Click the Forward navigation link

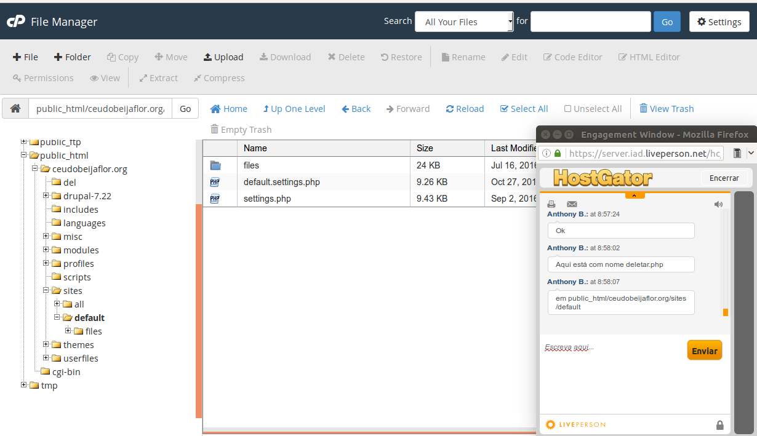coord(408,109)
